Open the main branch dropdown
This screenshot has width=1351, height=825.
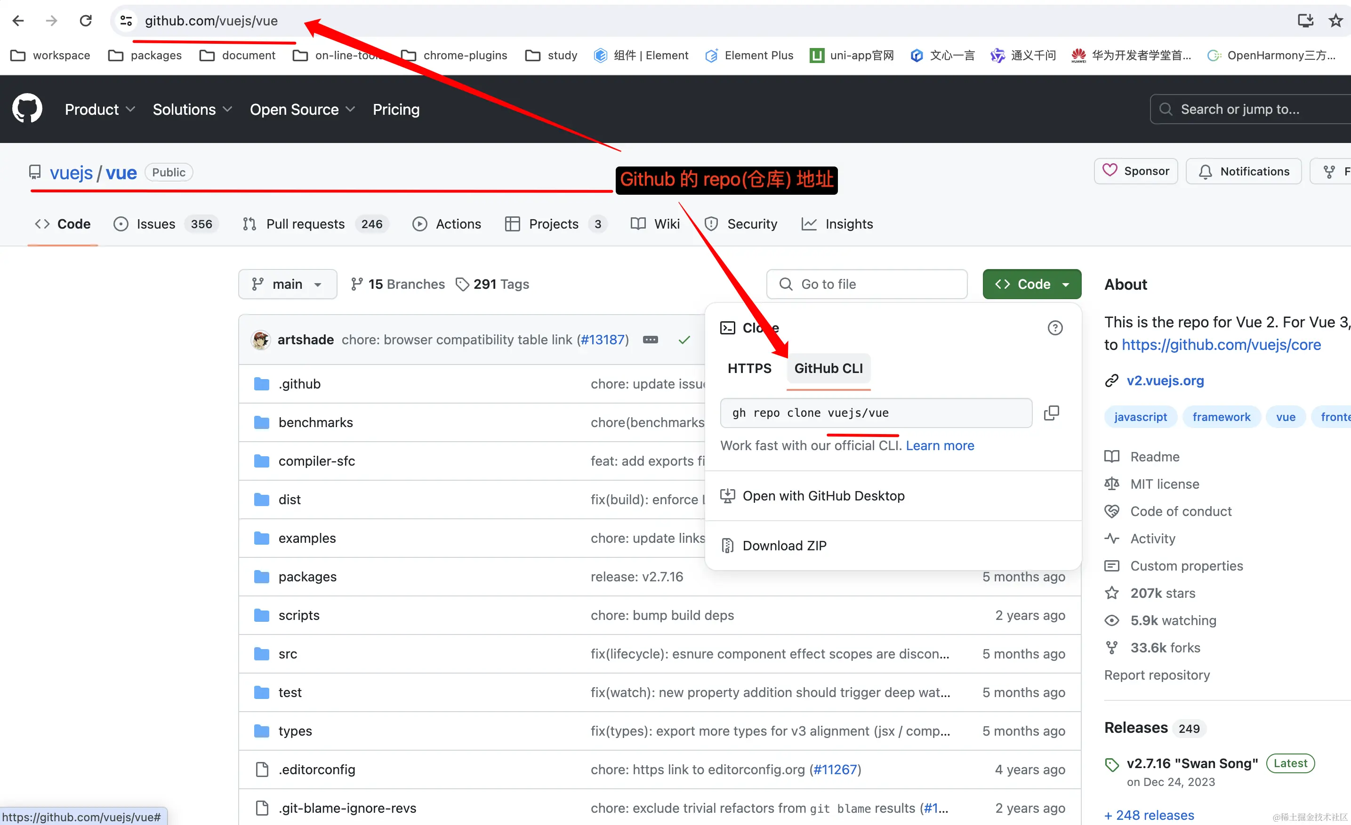287,284
